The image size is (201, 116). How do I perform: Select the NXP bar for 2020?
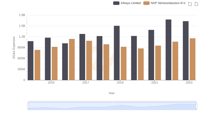click(x=141, y=64)
